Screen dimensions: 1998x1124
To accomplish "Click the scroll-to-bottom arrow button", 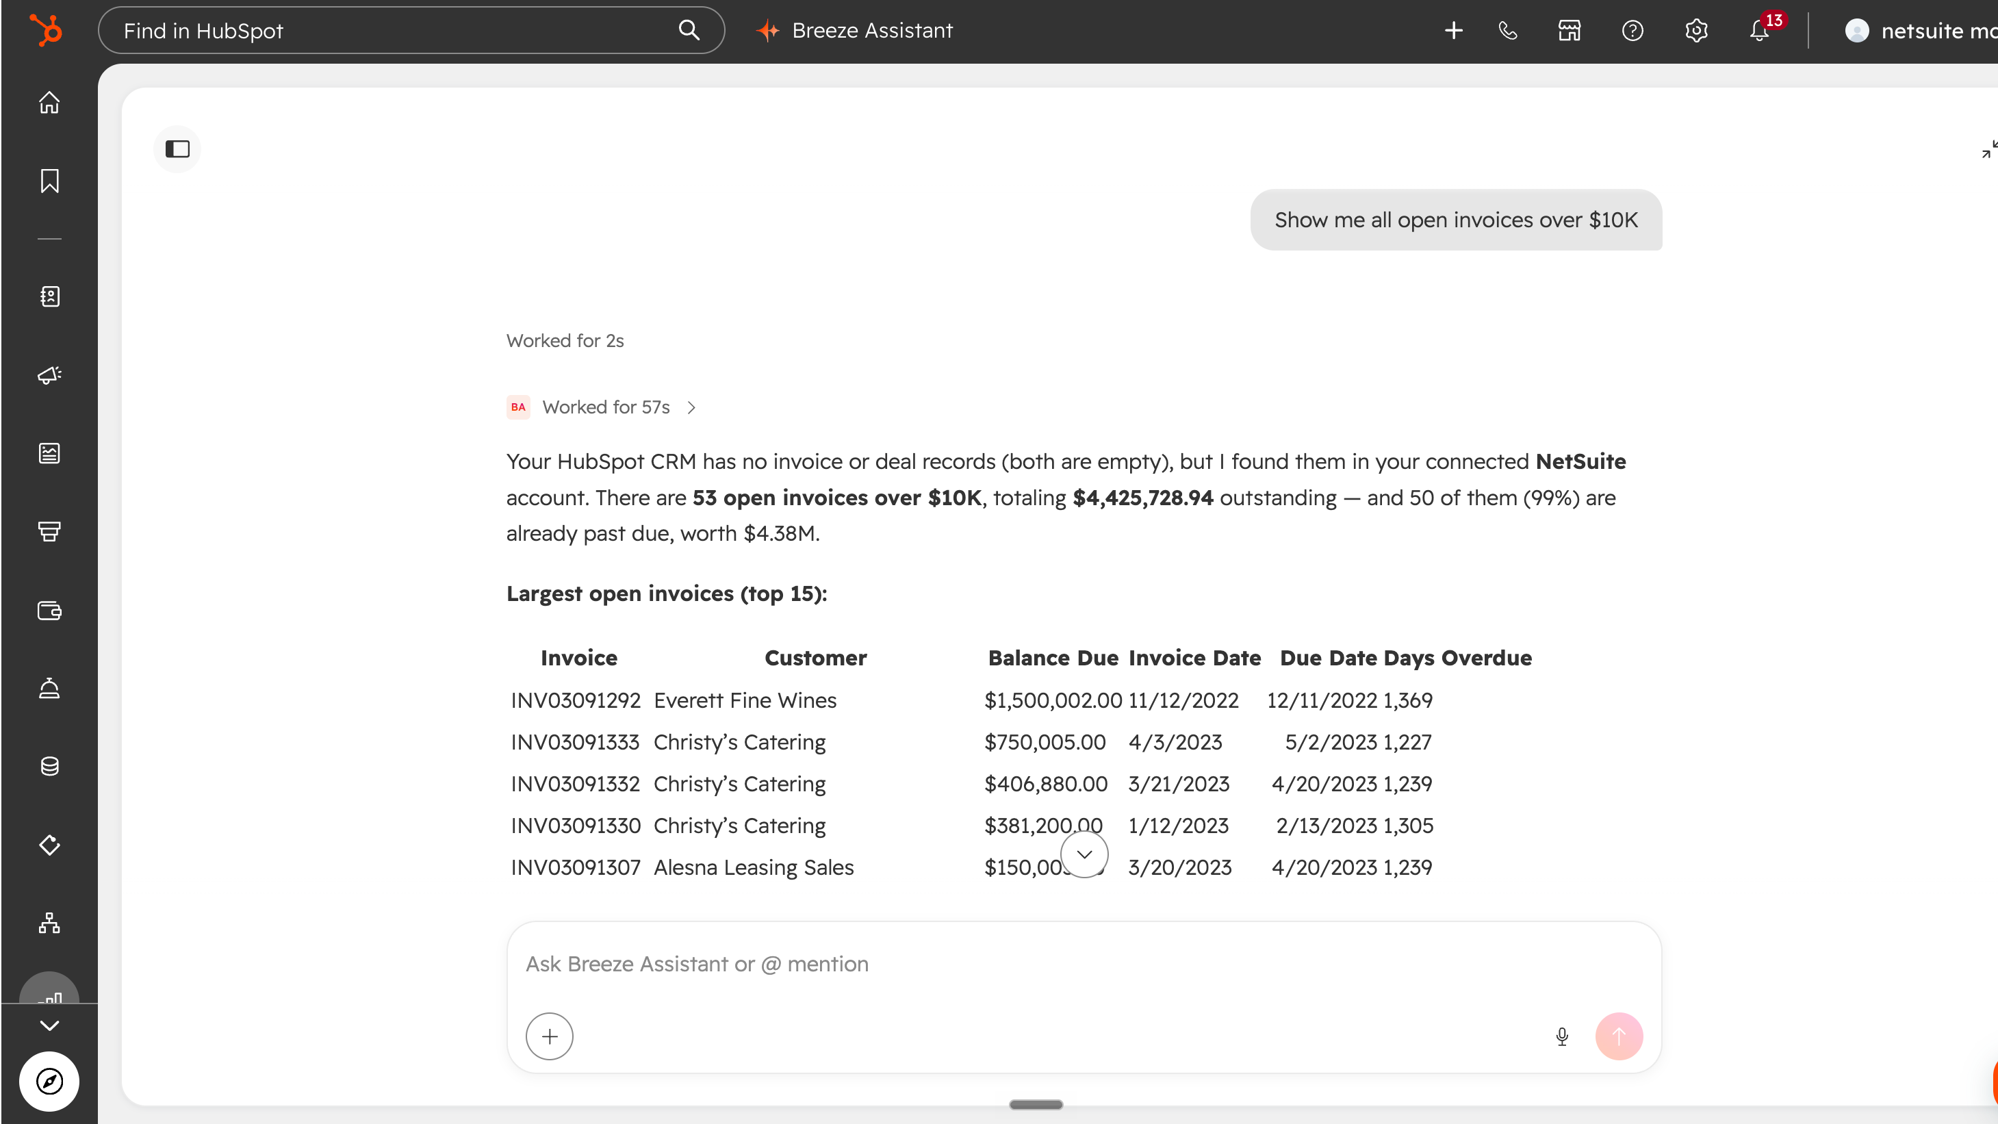I will point(1084,854).
